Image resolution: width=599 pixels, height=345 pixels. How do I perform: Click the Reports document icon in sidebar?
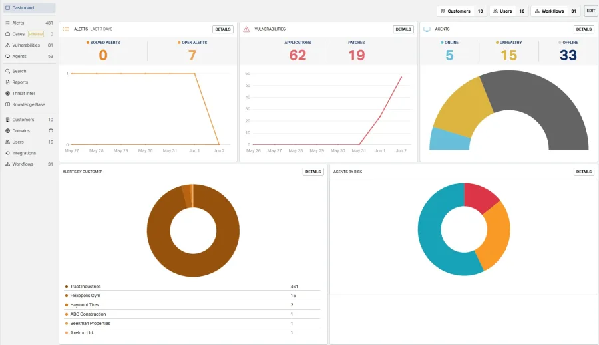[x=7, y=82]
